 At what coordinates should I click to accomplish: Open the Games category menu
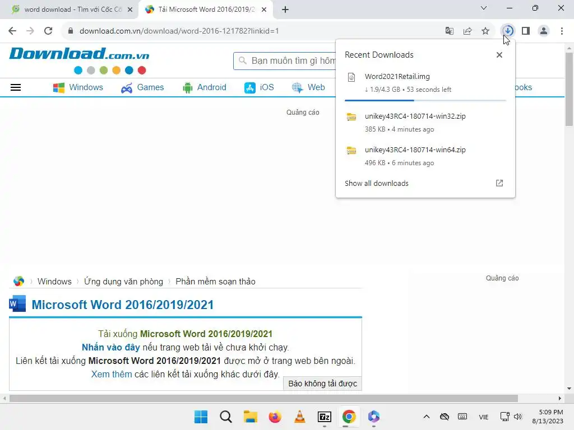pos(142,87)
